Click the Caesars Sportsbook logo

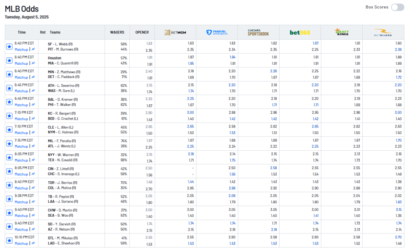258,32
